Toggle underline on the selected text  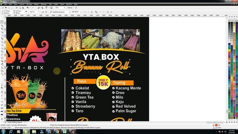[92, 12]
